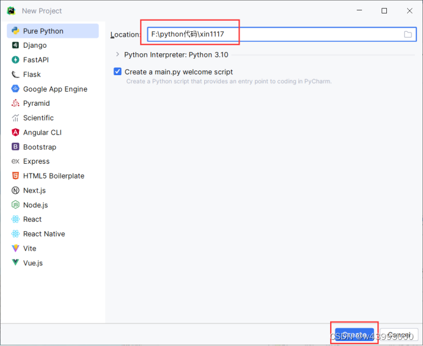Click the New Project window title
423x346 pixels.
42,11
